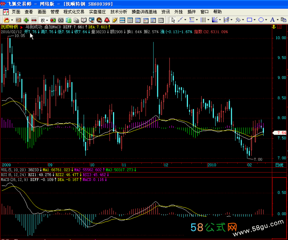Click the copy drawings icon

point(284,20)
